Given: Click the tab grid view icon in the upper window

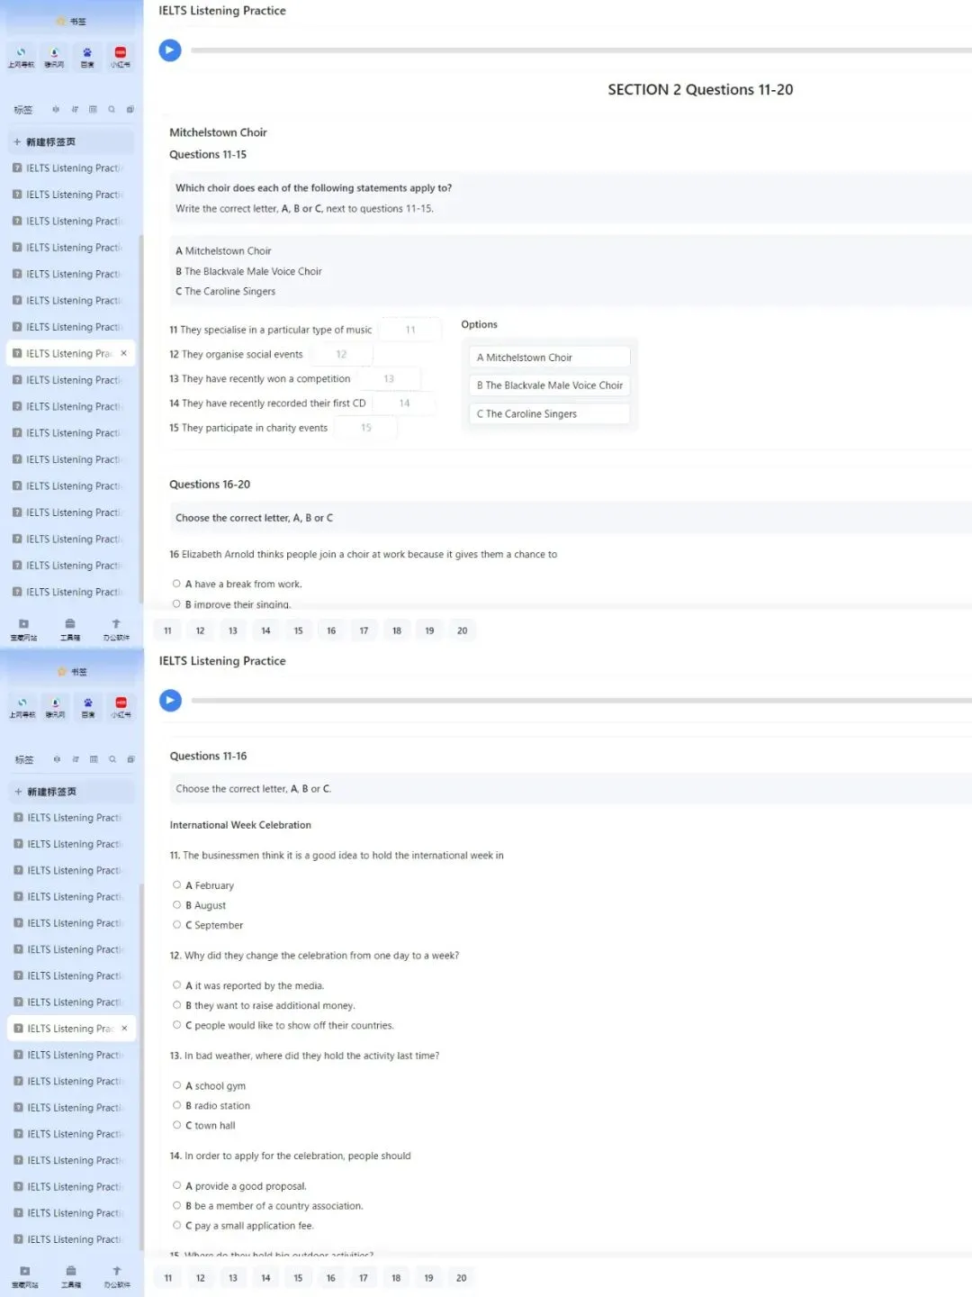Looking at the screenshot, I should click(93, 109).
